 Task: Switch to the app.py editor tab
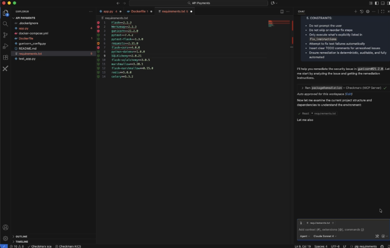coord(108,11)
